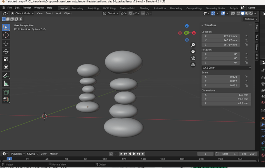Switch to wireframe shading
The height and width of the screenshot is (168, 265).
pos(238,13)
